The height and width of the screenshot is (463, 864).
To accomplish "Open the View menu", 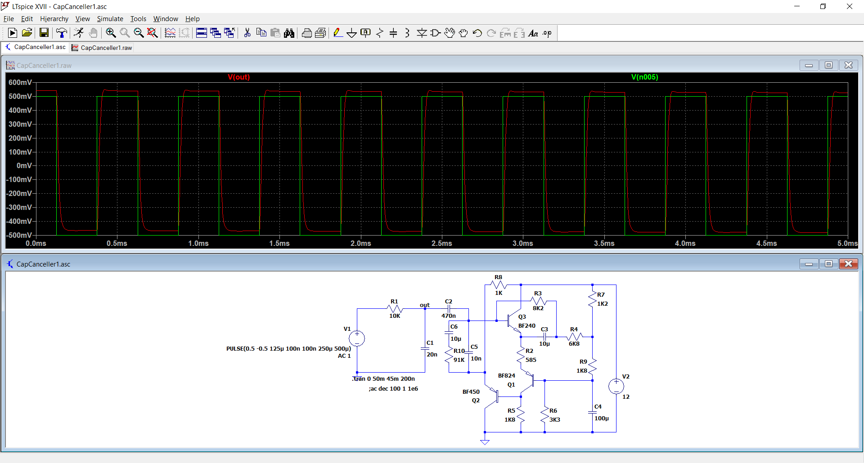I will 82,19.
